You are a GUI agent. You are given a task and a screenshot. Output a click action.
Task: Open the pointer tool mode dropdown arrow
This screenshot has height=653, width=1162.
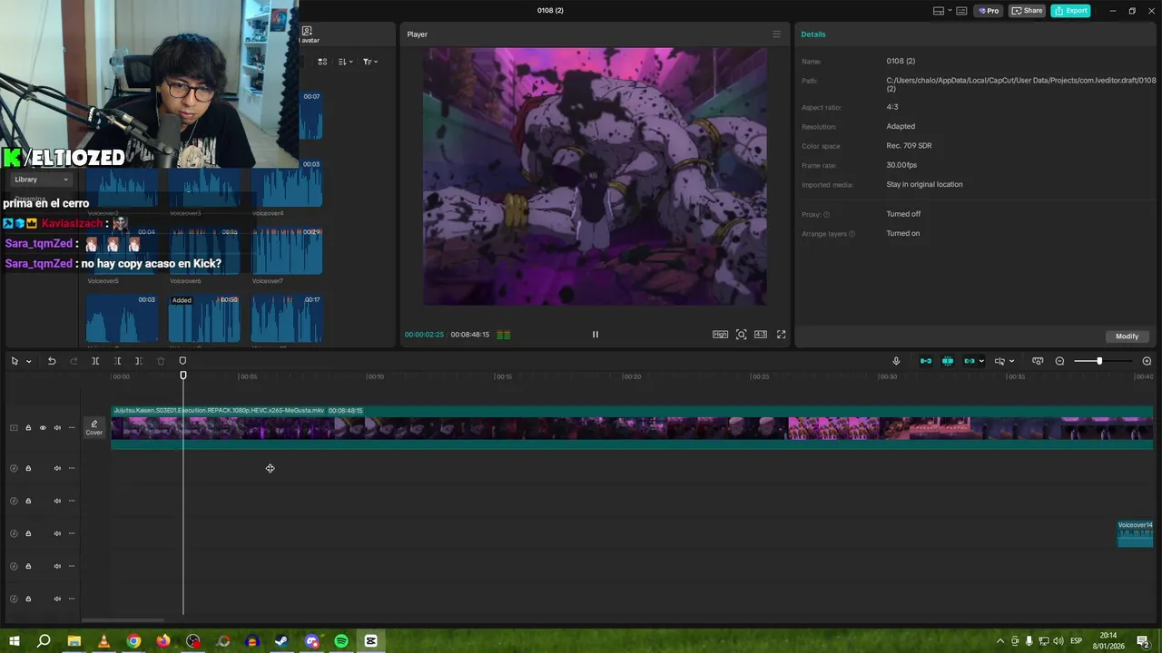(28, 362)
